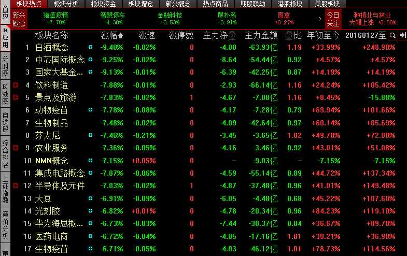Click the blue plus icon beside 中芯国际概念
This screenshot has width=407, height=256.
(90, 60)
